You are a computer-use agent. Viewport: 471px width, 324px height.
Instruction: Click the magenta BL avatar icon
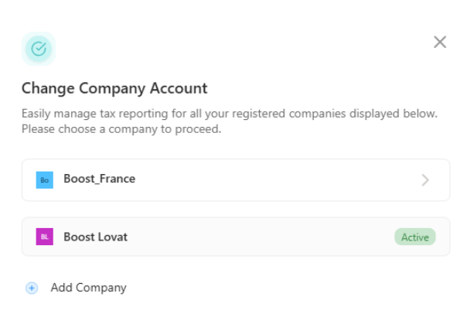pyautogui.click(x=44, y=237)
